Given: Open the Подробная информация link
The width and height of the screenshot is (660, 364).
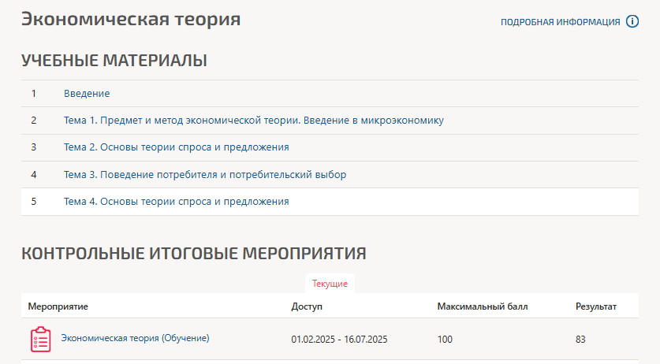Looking at the screenshot, I should coord(560,22).
